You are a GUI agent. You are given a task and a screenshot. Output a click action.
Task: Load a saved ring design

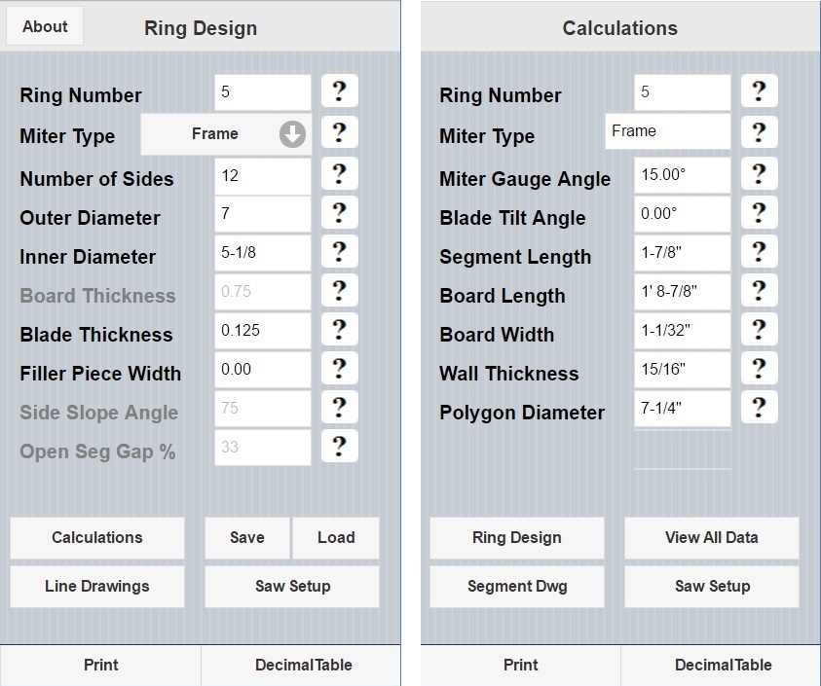(x=336, y=537)
